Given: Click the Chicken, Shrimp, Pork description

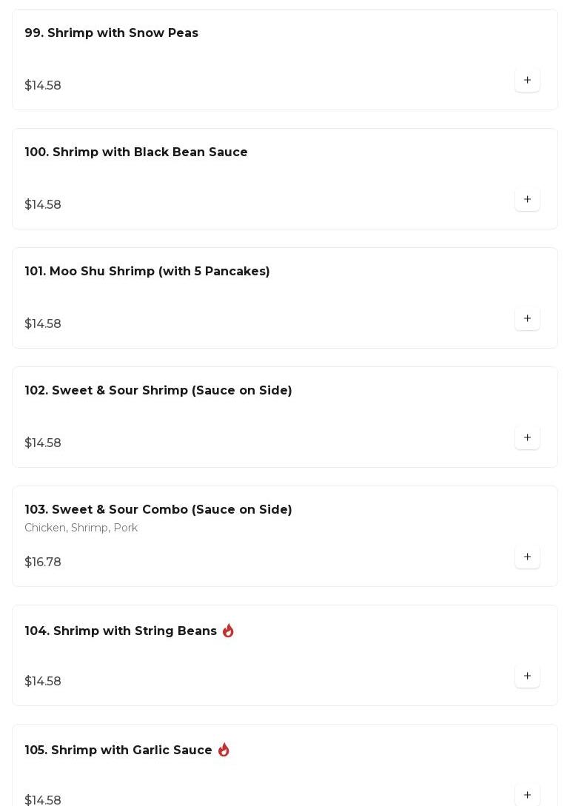Looking at the screenshot, I should point(81,528).
